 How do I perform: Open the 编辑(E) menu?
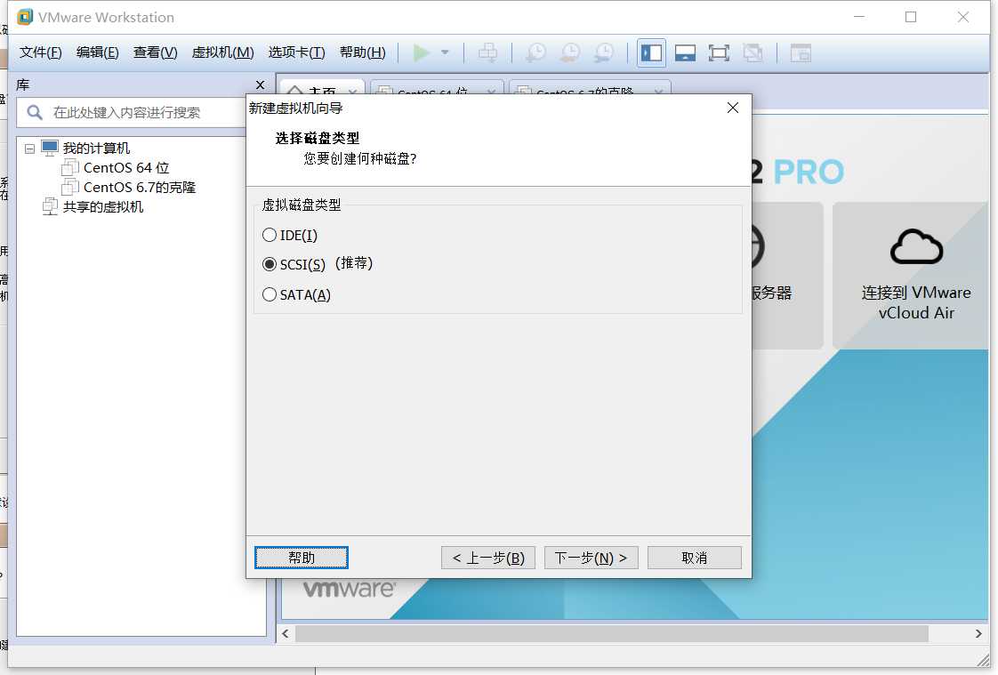click(x=97, y=52)
